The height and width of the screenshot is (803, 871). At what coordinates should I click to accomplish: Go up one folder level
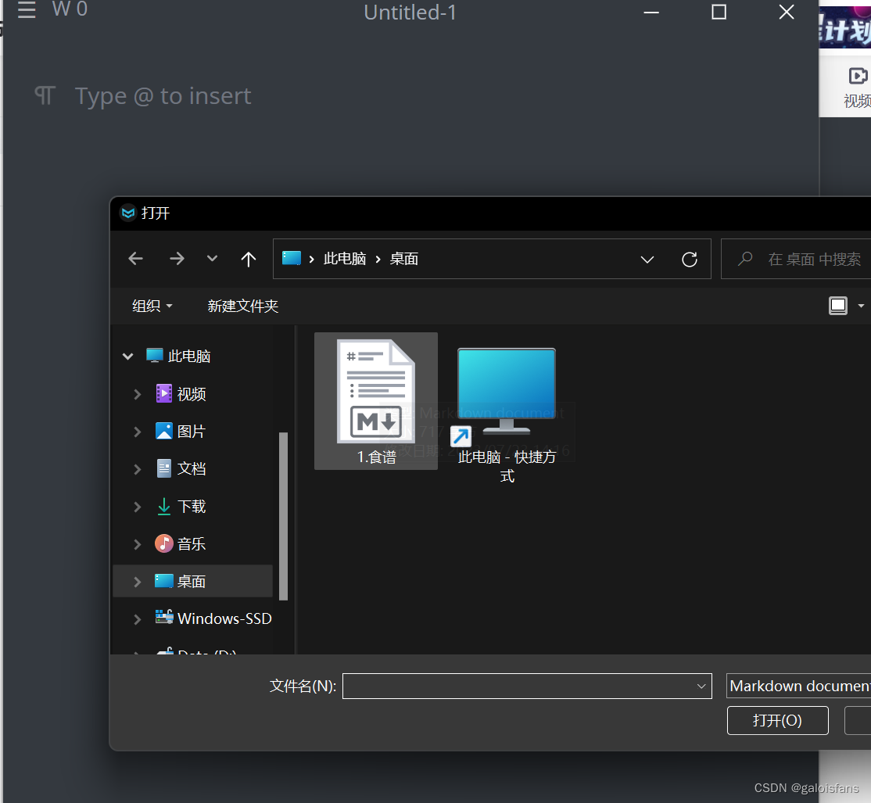coord(248,259)
